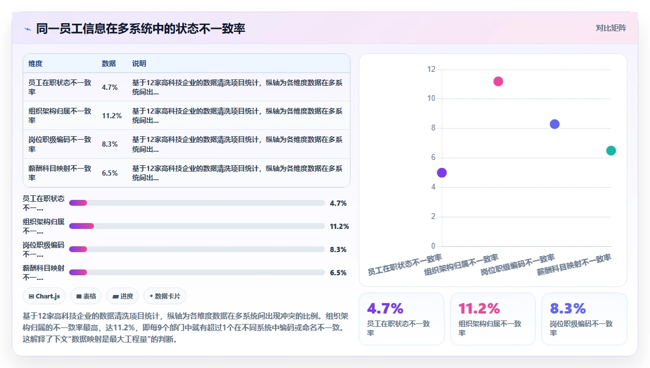Click the pink scatter point near 11
The width and height of the screenshot is (650, 368).
click(499, 81)
